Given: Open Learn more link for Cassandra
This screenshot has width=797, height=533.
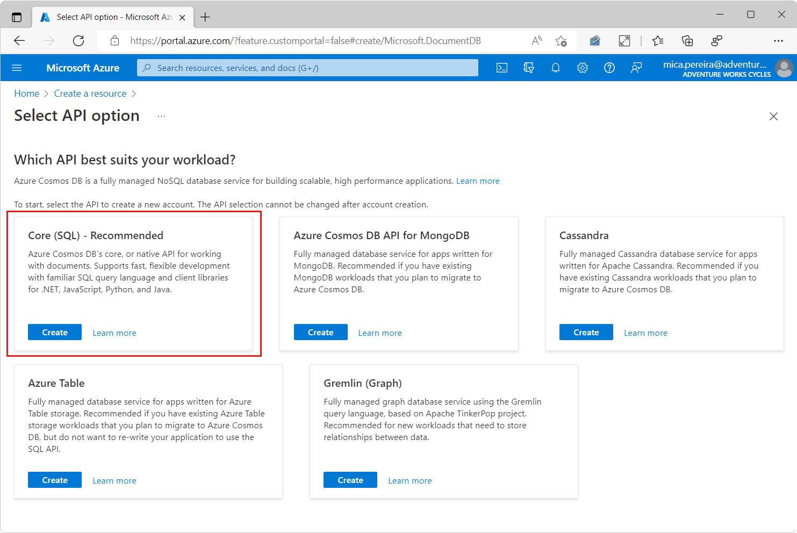Looking at the screenshot, I should click(x=645, y=333).
